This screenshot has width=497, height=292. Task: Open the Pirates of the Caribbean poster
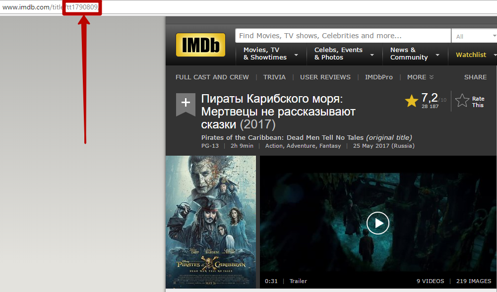tap(211, 222)
